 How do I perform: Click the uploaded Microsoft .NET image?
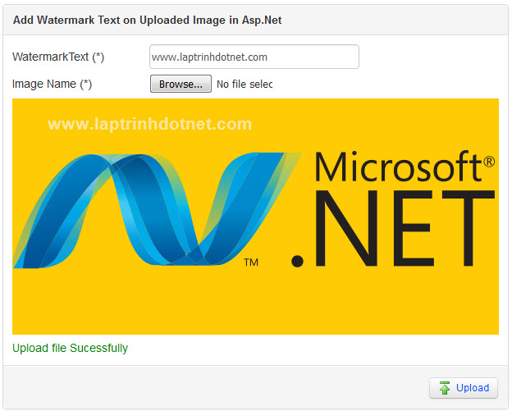(255, 217)
